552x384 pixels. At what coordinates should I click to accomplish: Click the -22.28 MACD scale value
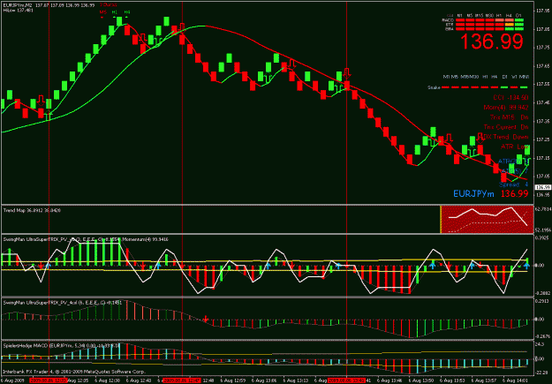pyautogui.click(x=541, y=373)
